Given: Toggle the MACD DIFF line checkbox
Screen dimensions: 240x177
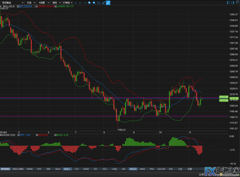Looking at the screenshot, I should pos(18,135).
